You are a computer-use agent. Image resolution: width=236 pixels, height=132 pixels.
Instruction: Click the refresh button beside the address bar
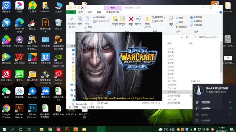187,37
